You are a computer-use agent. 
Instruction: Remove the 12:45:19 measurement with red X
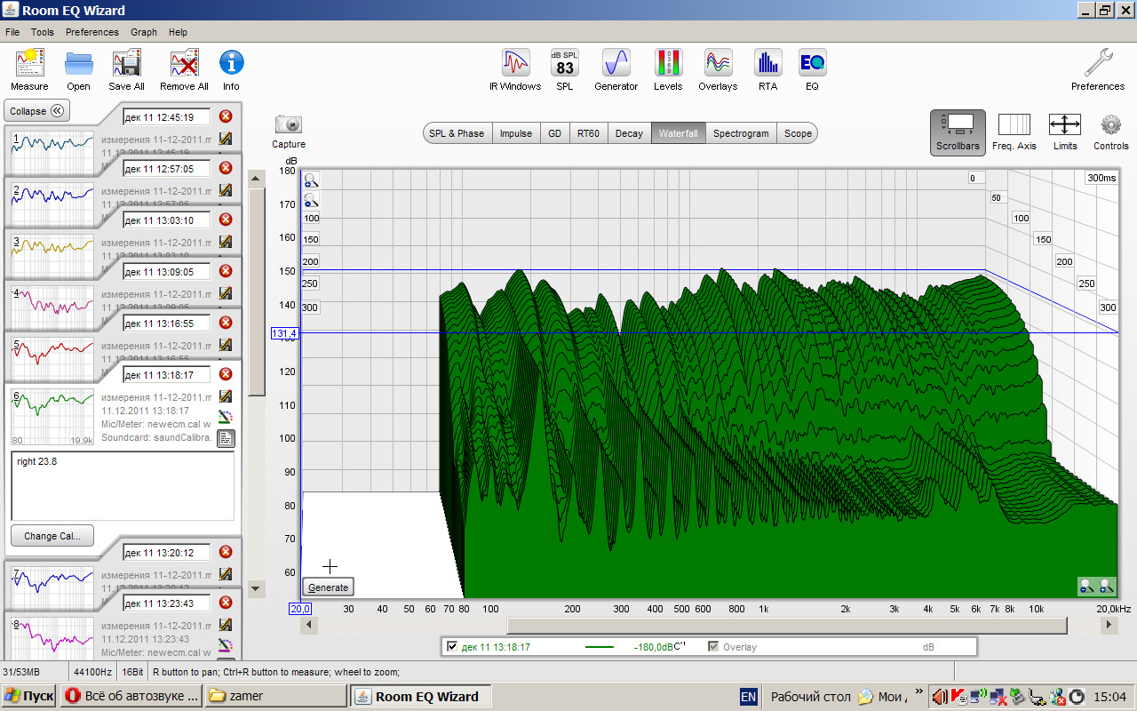click(226, 116)
